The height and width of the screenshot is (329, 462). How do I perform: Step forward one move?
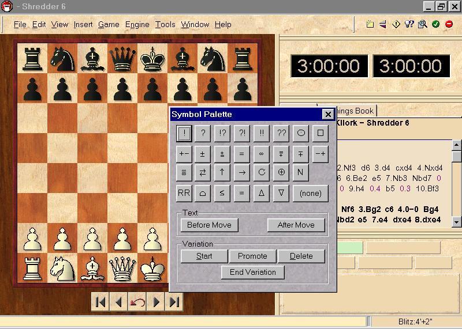point(156,302)
